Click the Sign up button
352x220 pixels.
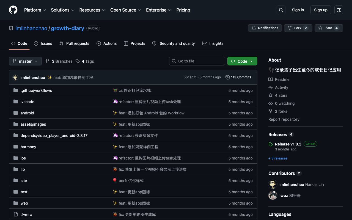[321, 10]
